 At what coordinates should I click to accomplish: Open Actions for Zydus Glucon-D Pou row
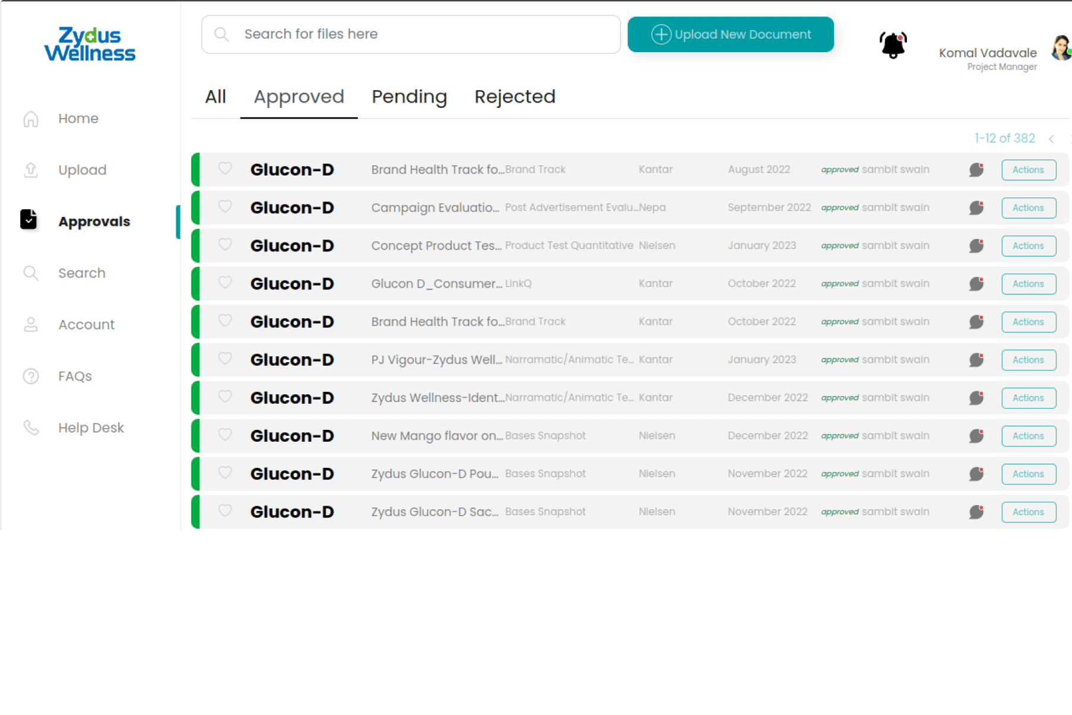point(1029,474)
